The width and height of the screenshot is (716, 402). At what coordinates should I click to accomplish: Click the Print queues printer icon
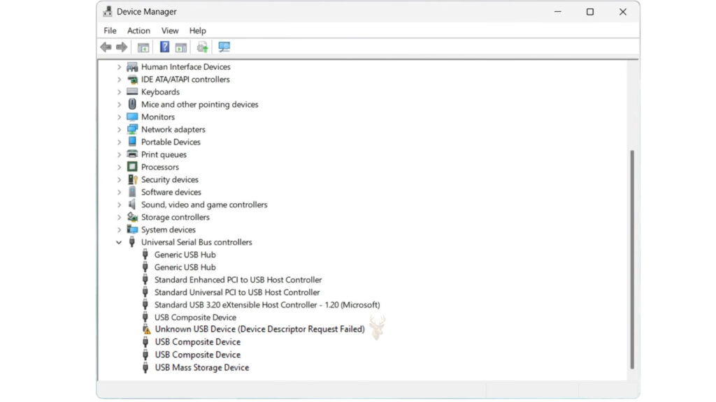click(x=132, y=154)
